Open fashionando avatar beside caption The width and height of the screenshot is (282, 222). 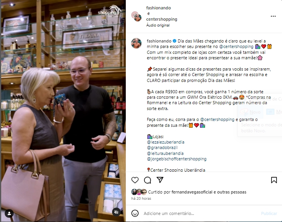[x=136, y=43]
